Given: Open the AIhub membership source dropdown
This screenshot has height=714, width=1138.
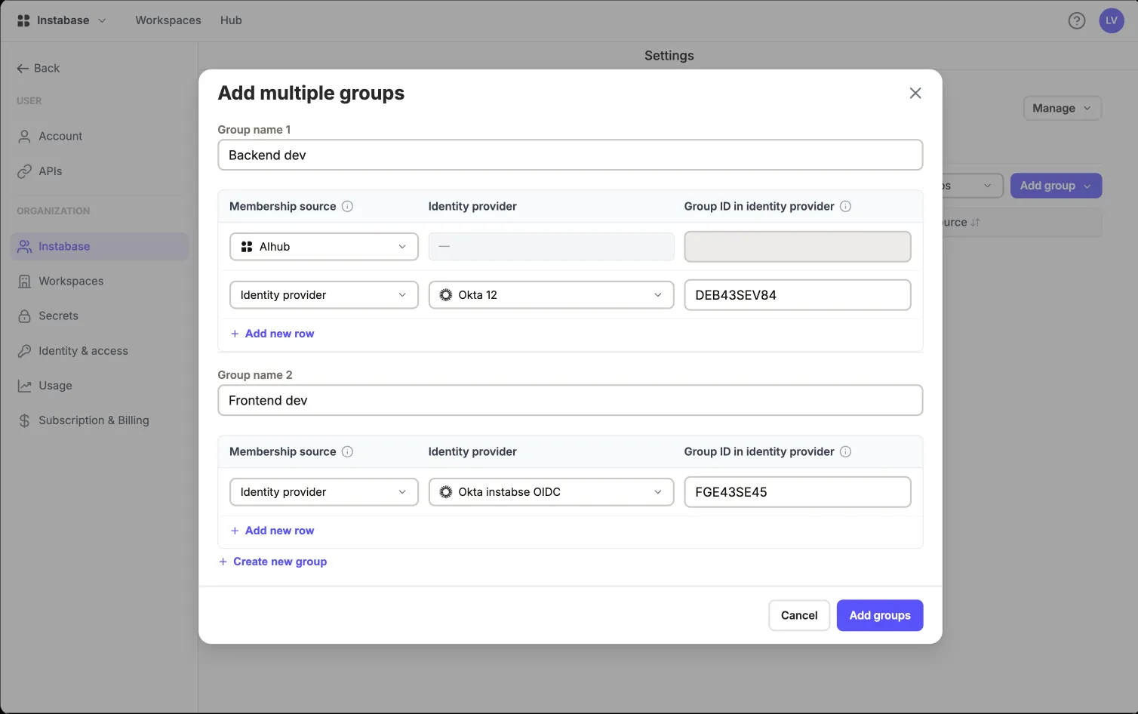Looking at the screenshot, I should click(x=324, y=247).
